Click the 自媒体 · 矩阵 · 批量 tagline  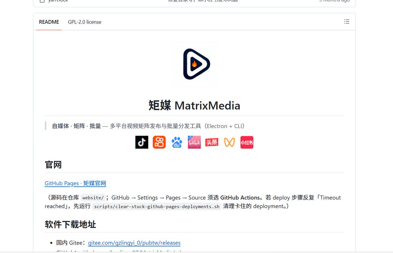(77, 126)
